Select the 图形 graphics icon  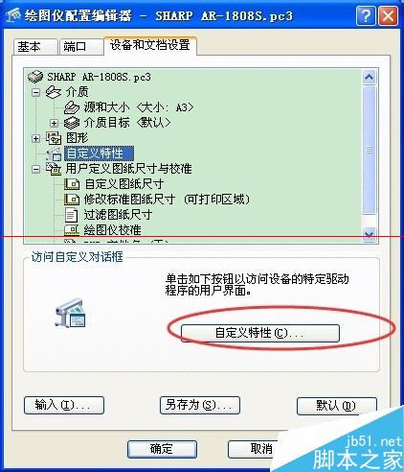(x=54, y=138)
